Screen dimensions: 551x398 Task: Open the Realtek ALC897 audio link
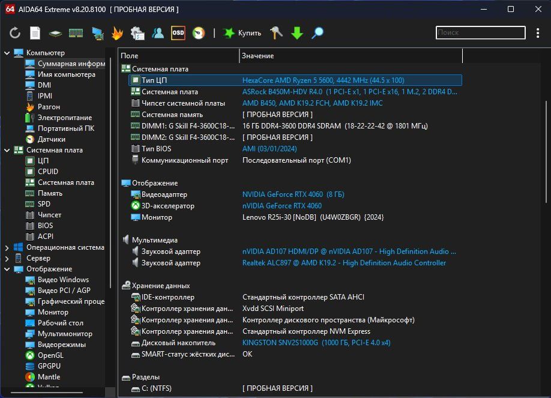point(344,263)
